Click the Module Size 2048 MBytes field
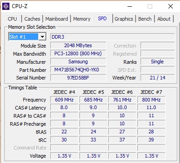Screen dimensions: 180x163 78,45
